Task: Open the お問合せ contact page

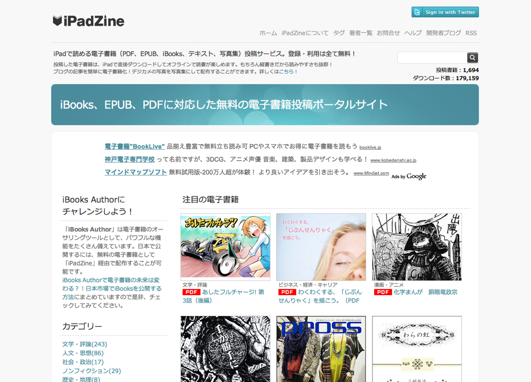Action: pos(388,33)
